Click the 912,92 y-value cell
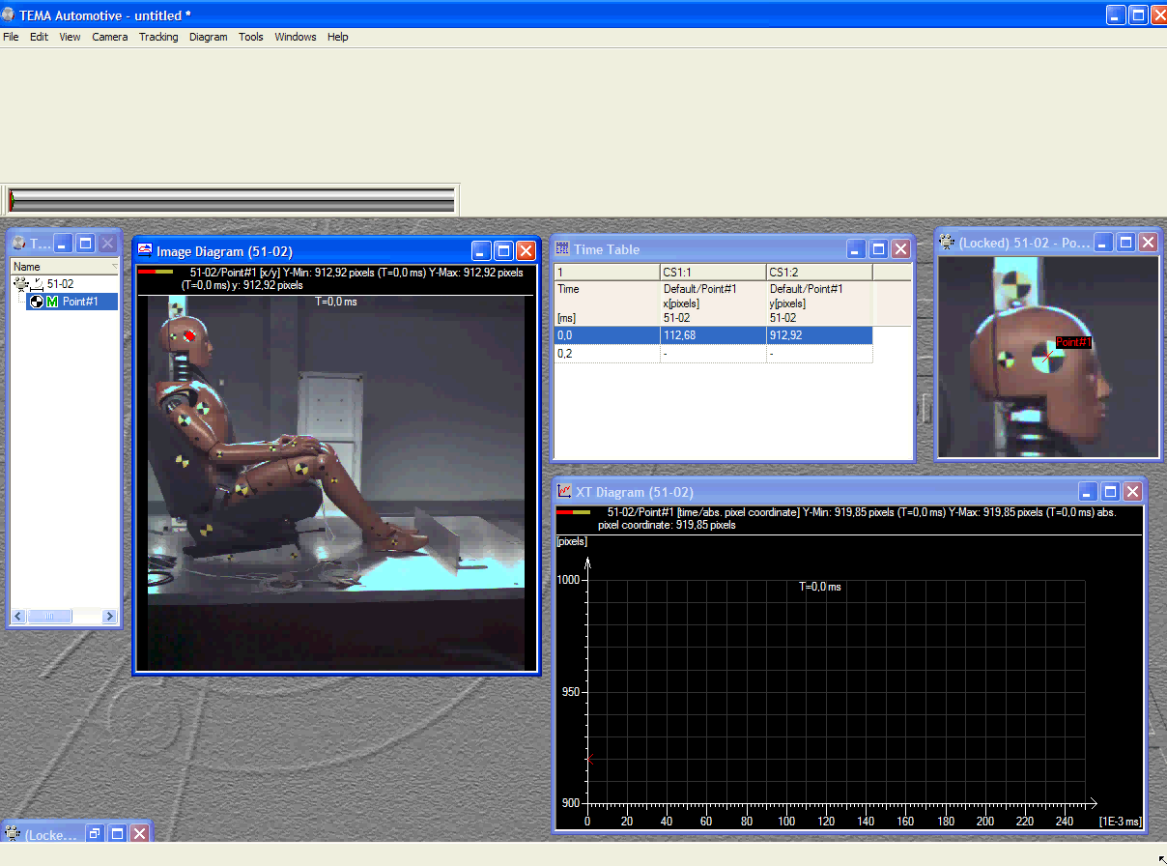1167x866 pixels. [819, 334]
